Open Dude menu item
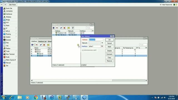The image size is (178, 100). coord(8,57)
